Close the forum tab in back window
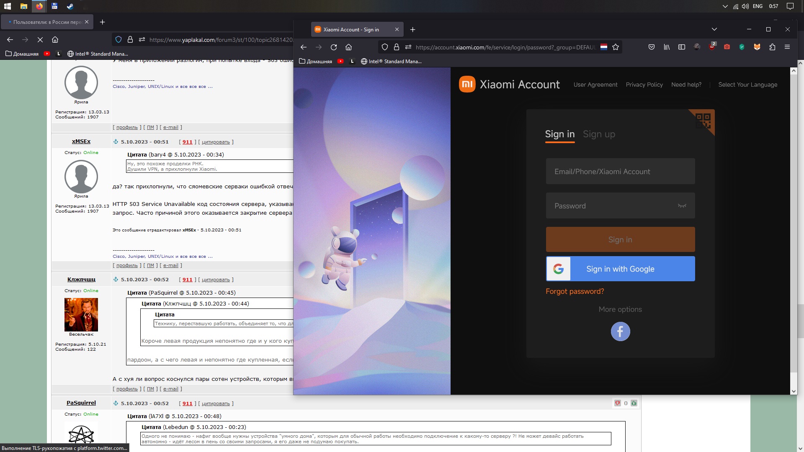Viewport: 804px width, 452px height. (87, 22)
